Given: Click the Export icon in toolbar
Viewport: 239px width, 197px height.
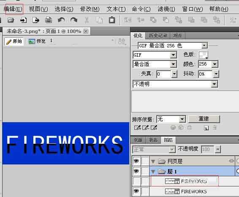Looking at the screenshot, I should coord(36,20).
